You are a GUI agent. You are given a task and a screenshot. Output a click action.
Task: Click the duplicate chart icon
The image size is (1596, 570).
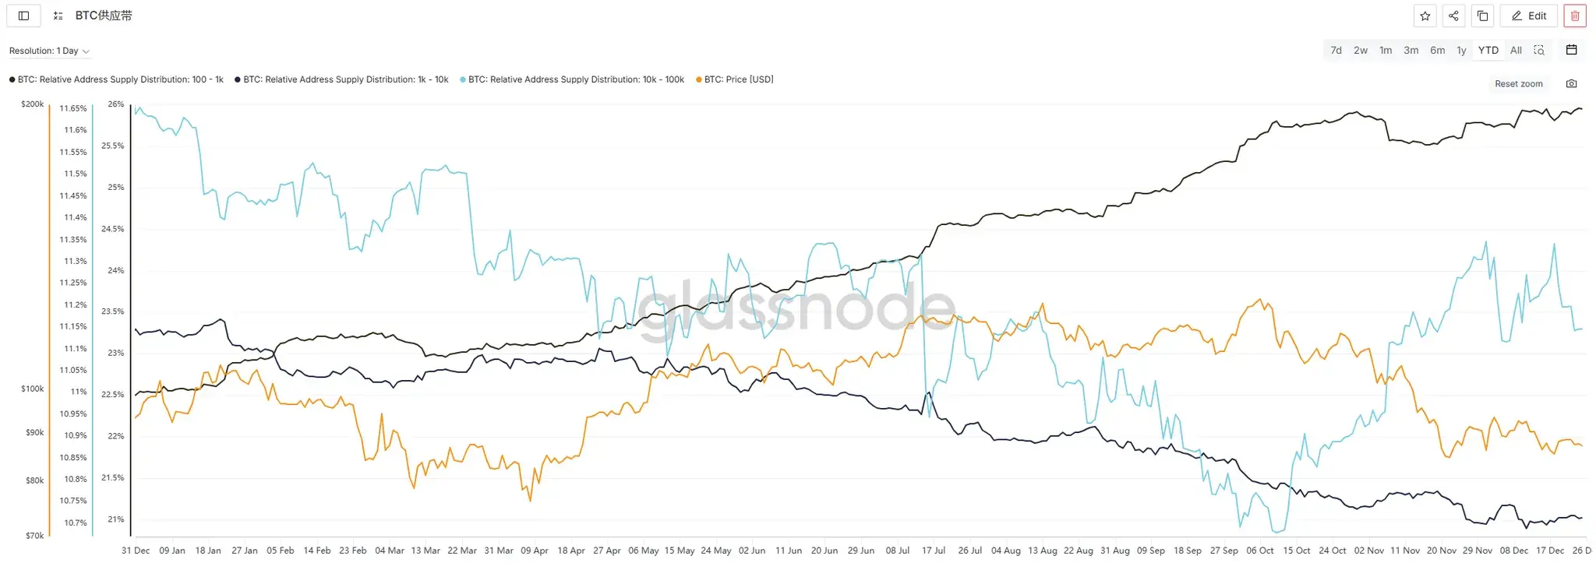(x=1482, y=16)
